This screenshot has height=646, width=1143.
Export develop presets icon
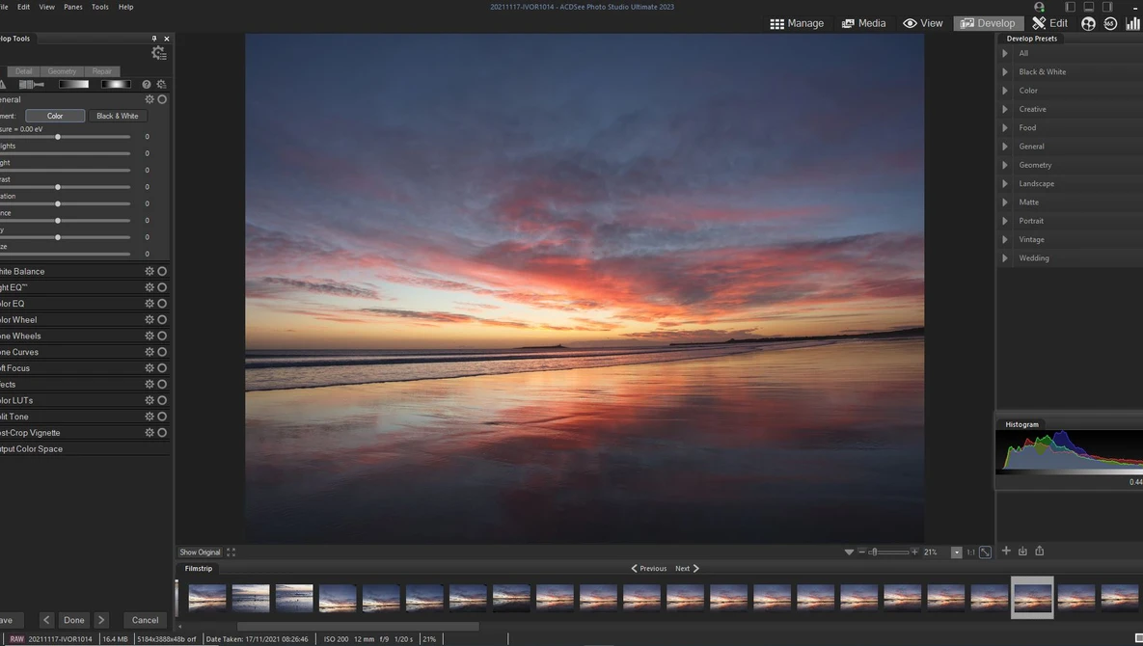tap(1040, 552)
